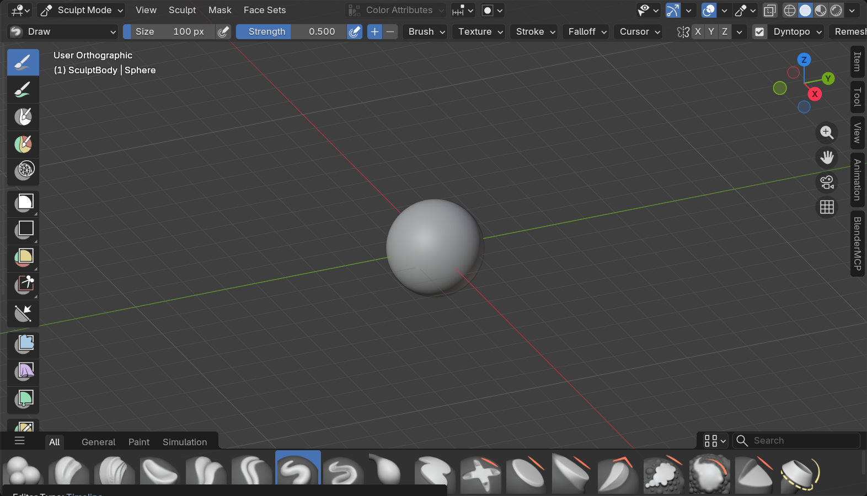Screen dimensions: 867x496
Task: Open the BlenderMCP sidebar tab
Action: [858, 244]
